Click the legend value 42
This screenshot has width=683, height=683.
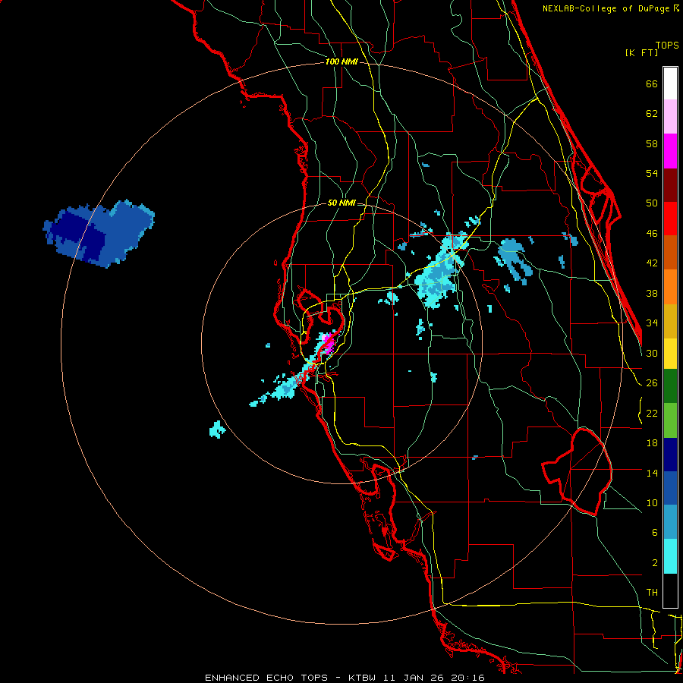tap(652, 263)
